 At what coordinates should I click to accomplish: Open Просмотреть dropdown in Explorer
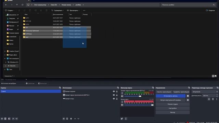tap(73, 11)
